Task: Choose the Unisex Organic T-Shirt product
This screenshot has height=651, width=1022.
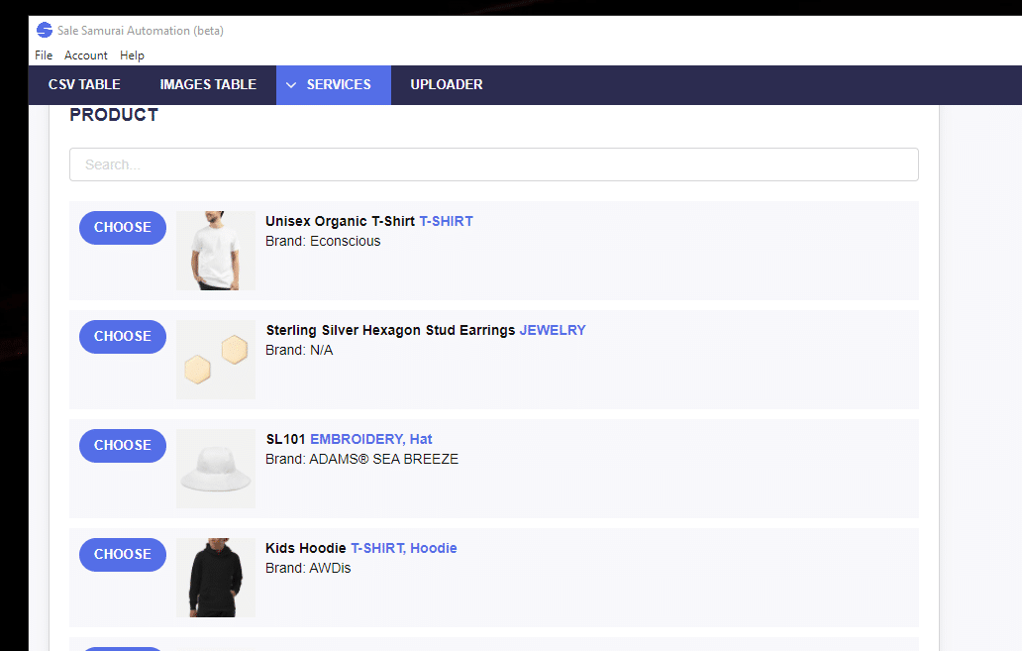Action: 123,228
